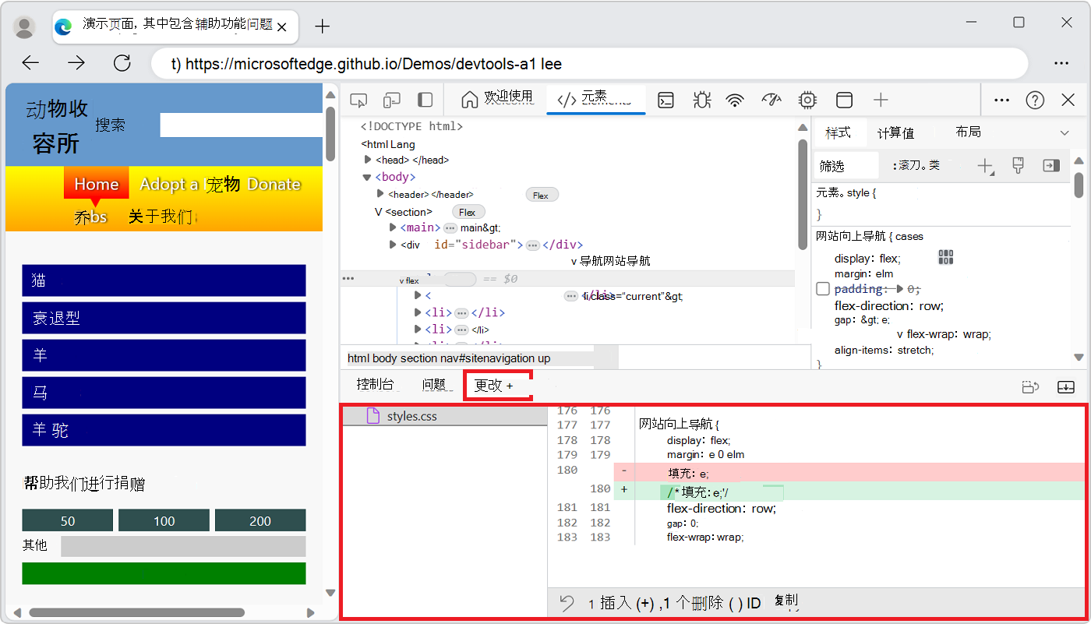Screen dimensions: 1091x624
Task: Click the 100 donation amount button
Action: pos(164,521)
